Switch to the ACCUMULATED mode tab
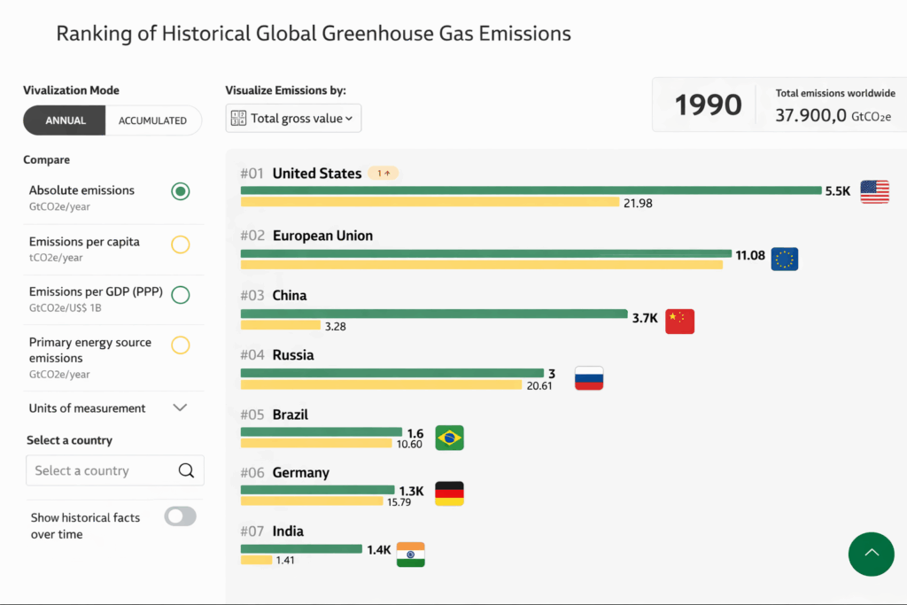The image size is (907, 605). [152, 120]
